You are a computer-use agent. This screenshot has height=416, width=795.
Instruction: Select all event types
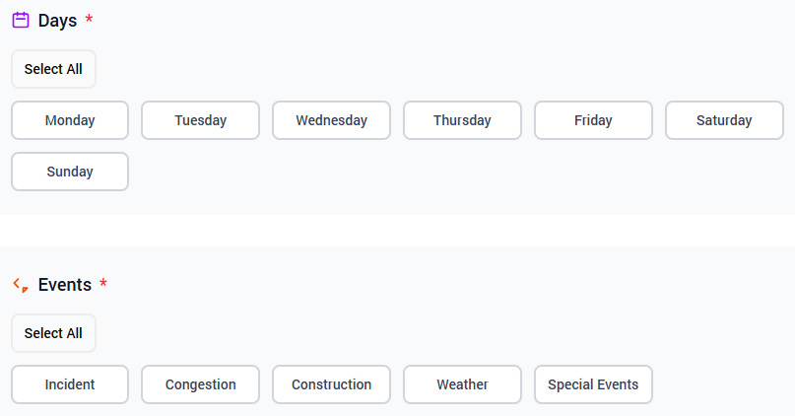click(53, 333)
